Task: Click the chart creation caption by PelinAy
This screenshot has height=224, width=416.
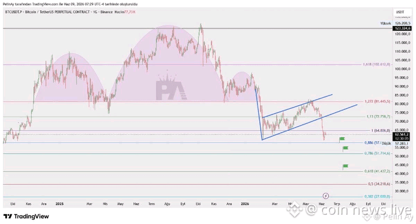Action: (x=70, y=4)
